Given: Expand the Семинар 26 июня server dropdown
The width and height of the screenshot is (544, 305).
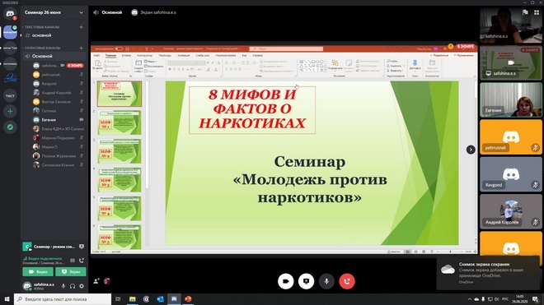Looking at the screenshot, I should click(x=54, y=12).
